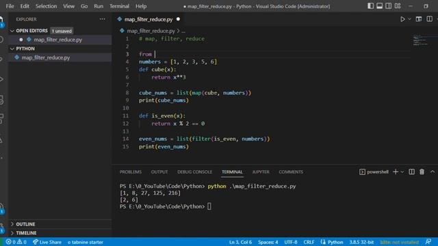
Task: Open tabnine starter status item
Action: (x=86, y=242)
